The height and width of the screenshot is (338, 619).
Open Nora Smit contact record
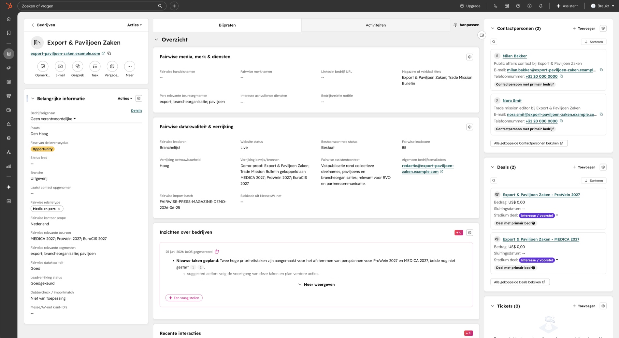coord(512,100)
